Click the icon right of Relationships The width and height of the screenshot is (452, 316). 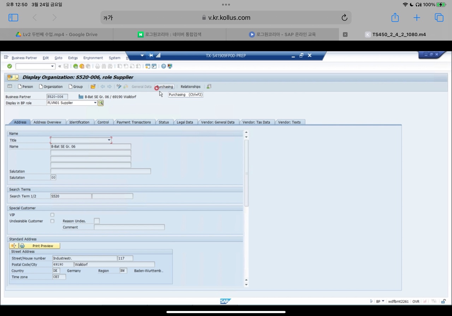(x=209, y=87)
